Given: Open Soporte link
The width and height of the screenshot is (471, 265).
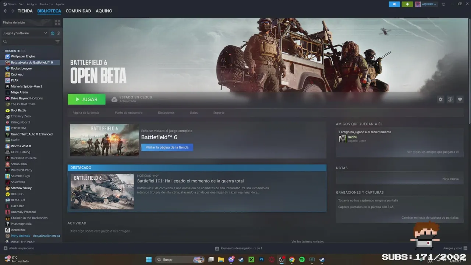Looking at the screenshot, I should coord(219,113).
